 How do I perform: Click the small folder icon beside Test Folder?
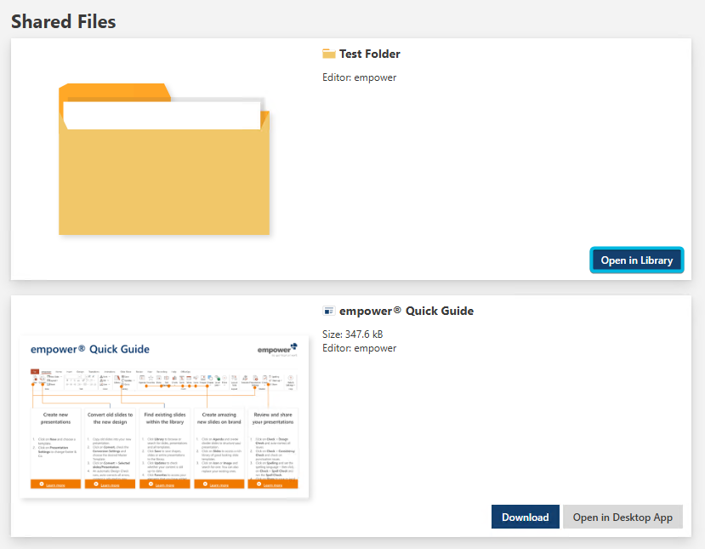click(x=329, y=54)
